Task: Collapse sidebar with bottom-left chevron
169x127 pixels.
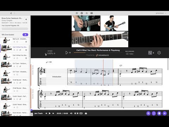Action: tap(32, 114)
